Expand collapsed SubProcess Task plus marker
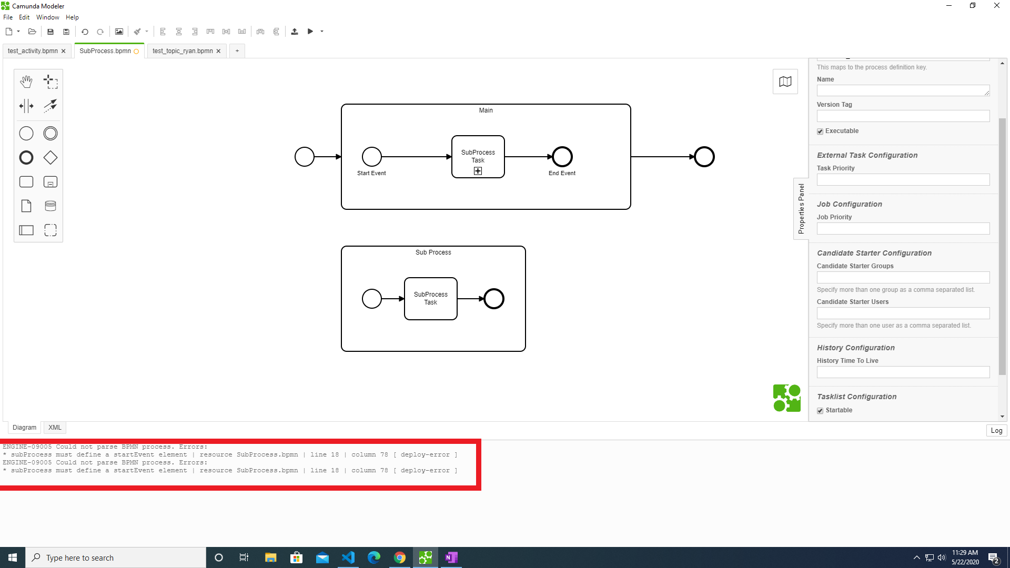This screenshot has height=568, width=1010. tap(478, 171)
